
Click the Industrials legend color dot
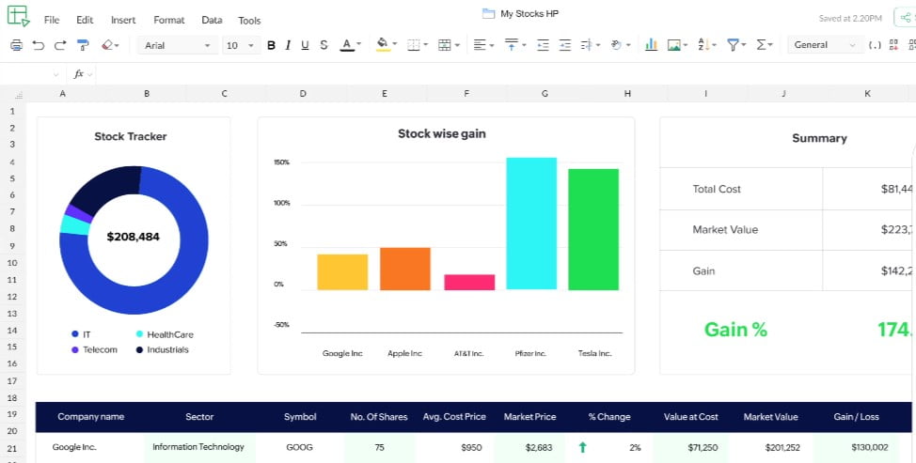click(x=139, y=350)
